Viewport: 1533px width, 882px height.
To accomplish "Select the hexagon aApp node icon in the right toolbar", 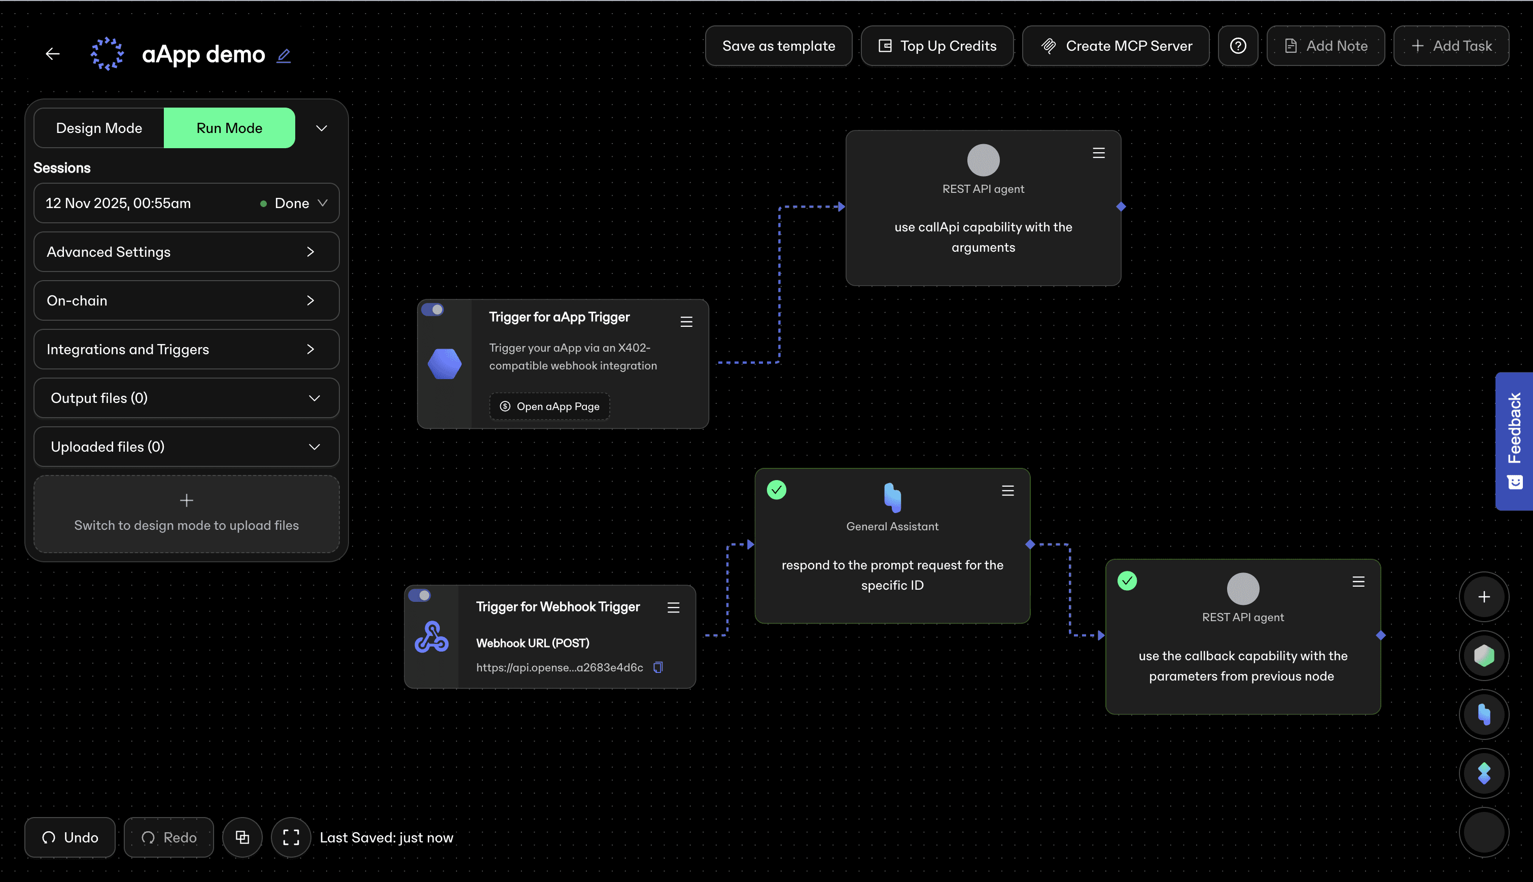I will point(1483,656).
